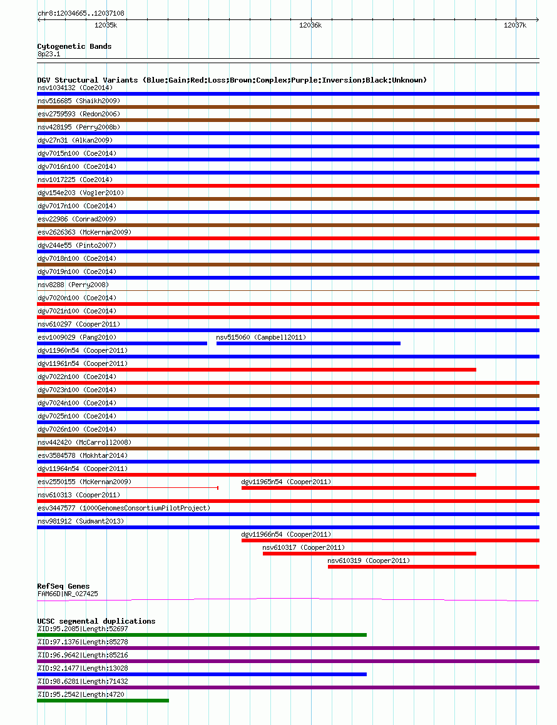Click the 12037k ruler position marker
The height and width of the screenshot is (725, 557).
pos(515,26)
